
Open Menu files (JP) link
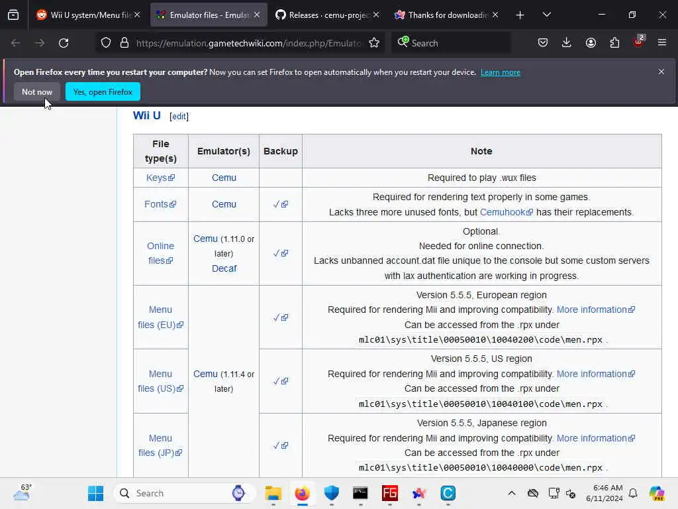point(160,445)
